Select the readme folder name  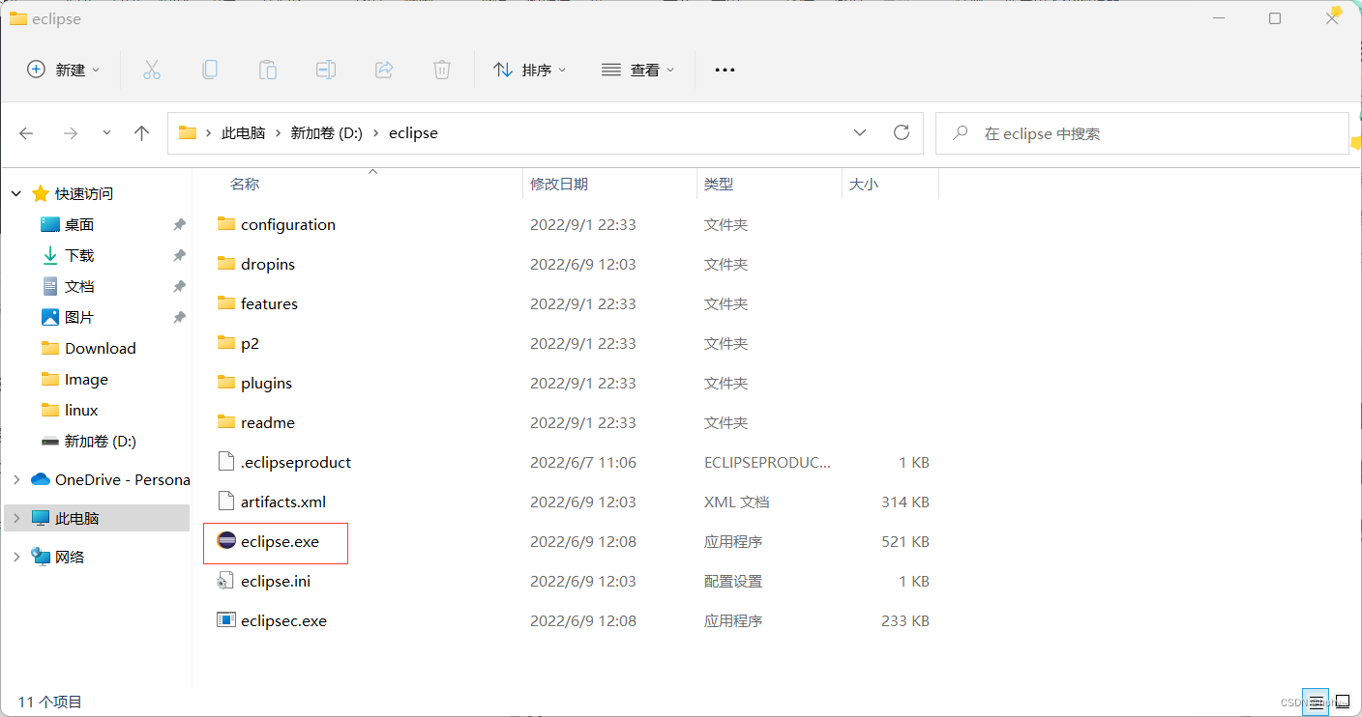point(268,422)
